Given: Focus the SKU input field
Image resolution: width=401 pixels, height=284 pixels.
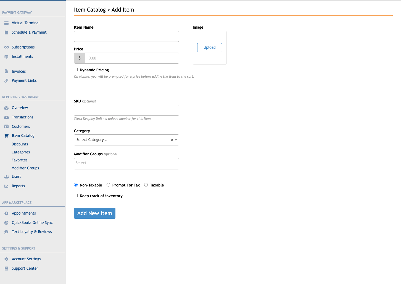Looking at the screenshot, I should (x=126, y=110).
